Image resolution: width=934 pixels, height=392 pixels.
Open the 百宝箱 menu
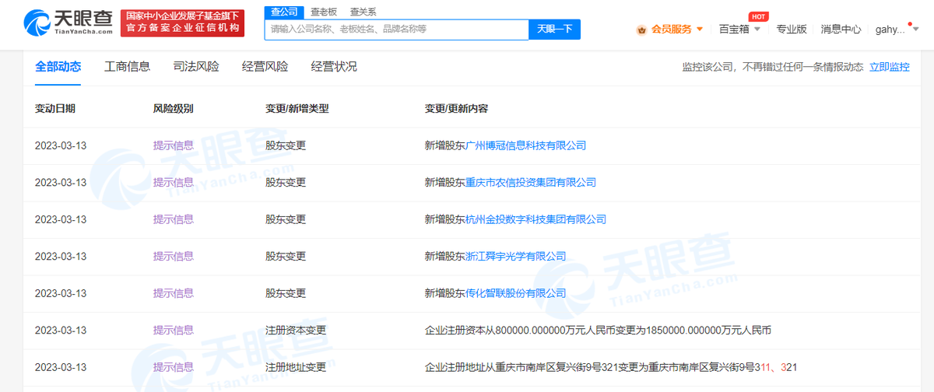[734, 30]
